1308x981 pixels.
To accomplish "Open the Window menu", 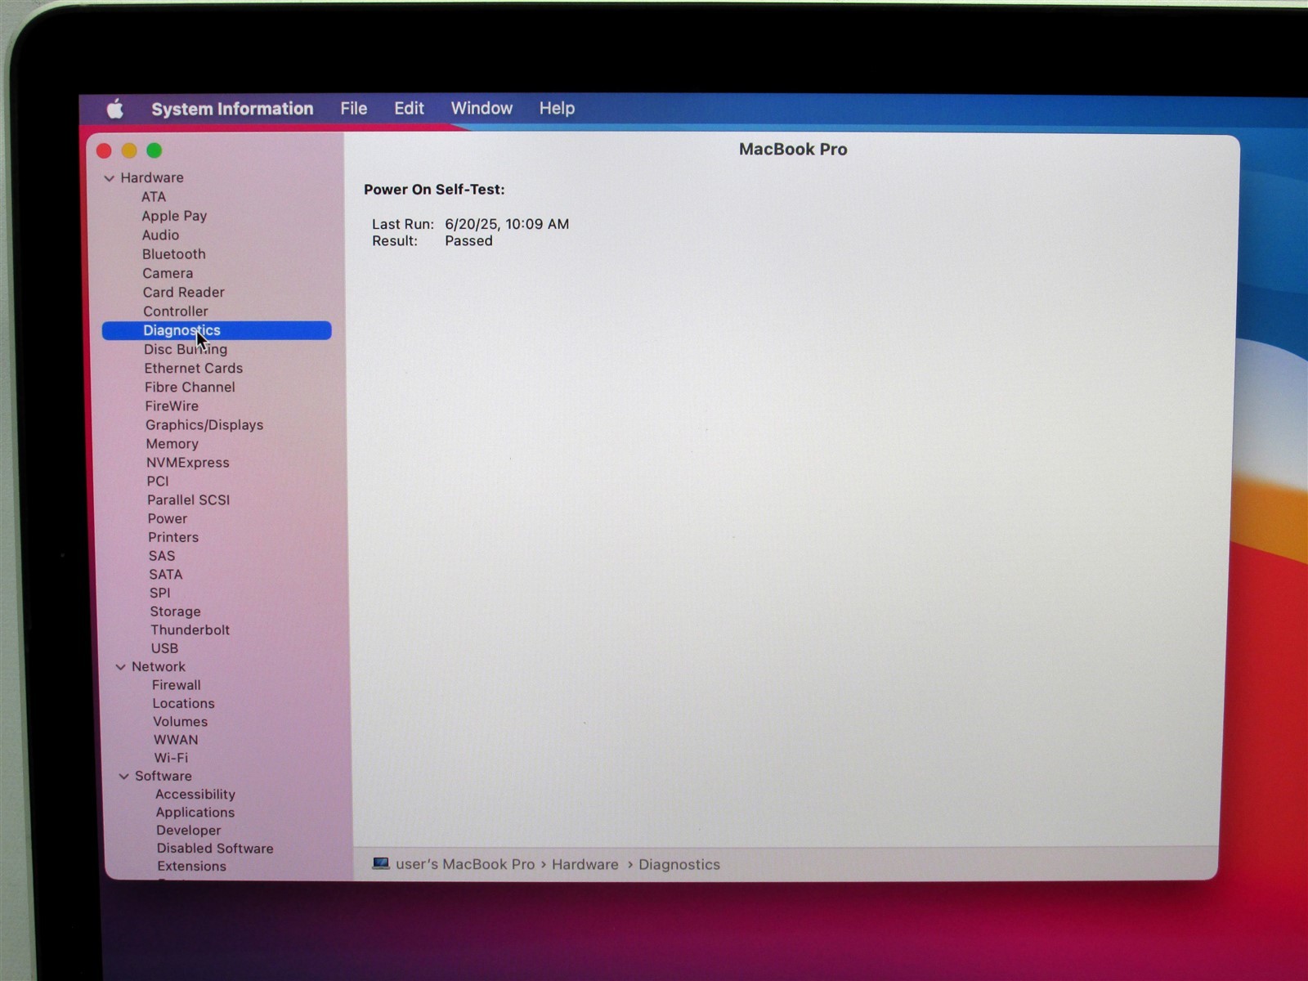I will 482,108.
